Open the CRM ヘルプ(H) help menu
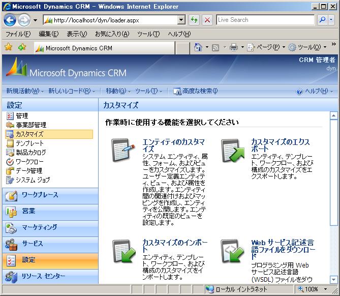 [x=315, y=91]
